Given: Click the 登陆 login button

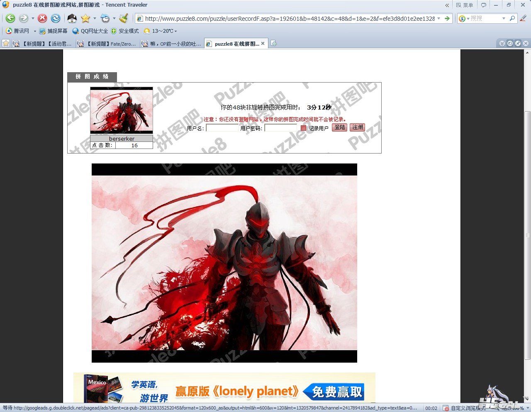Looking at the screenshot, I should click(x=340, y=127).
